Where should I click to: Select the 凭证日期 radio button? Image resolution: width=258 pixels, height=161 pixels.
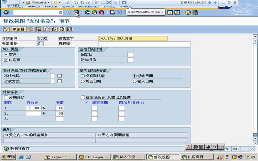(x=83, y=81)
